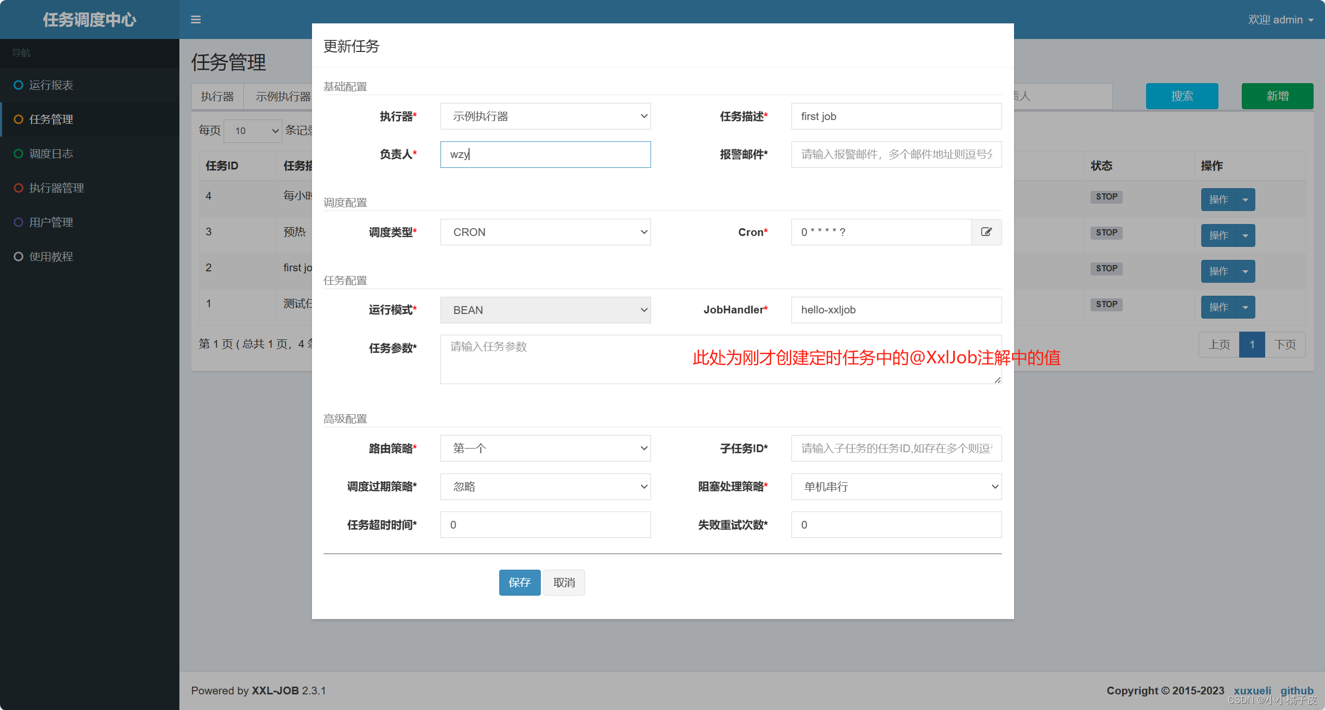Click the STOP status badge on task row 4
This screenshot has width=1325, height=710.
1106,197
